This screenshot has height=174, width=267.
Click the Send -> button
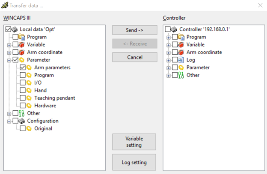pyautogui.click(x=135, y=30)
